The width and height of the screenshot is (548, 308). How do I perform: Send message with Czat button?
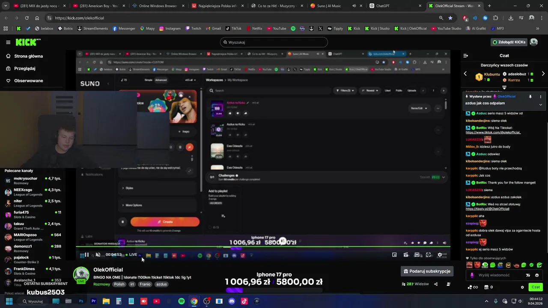[536, 287]
